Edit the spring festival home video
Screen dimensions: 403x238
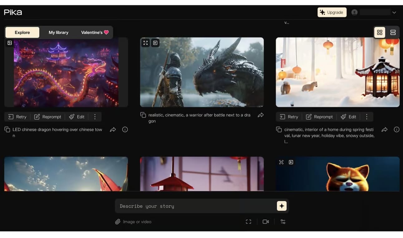coord(348,117)
